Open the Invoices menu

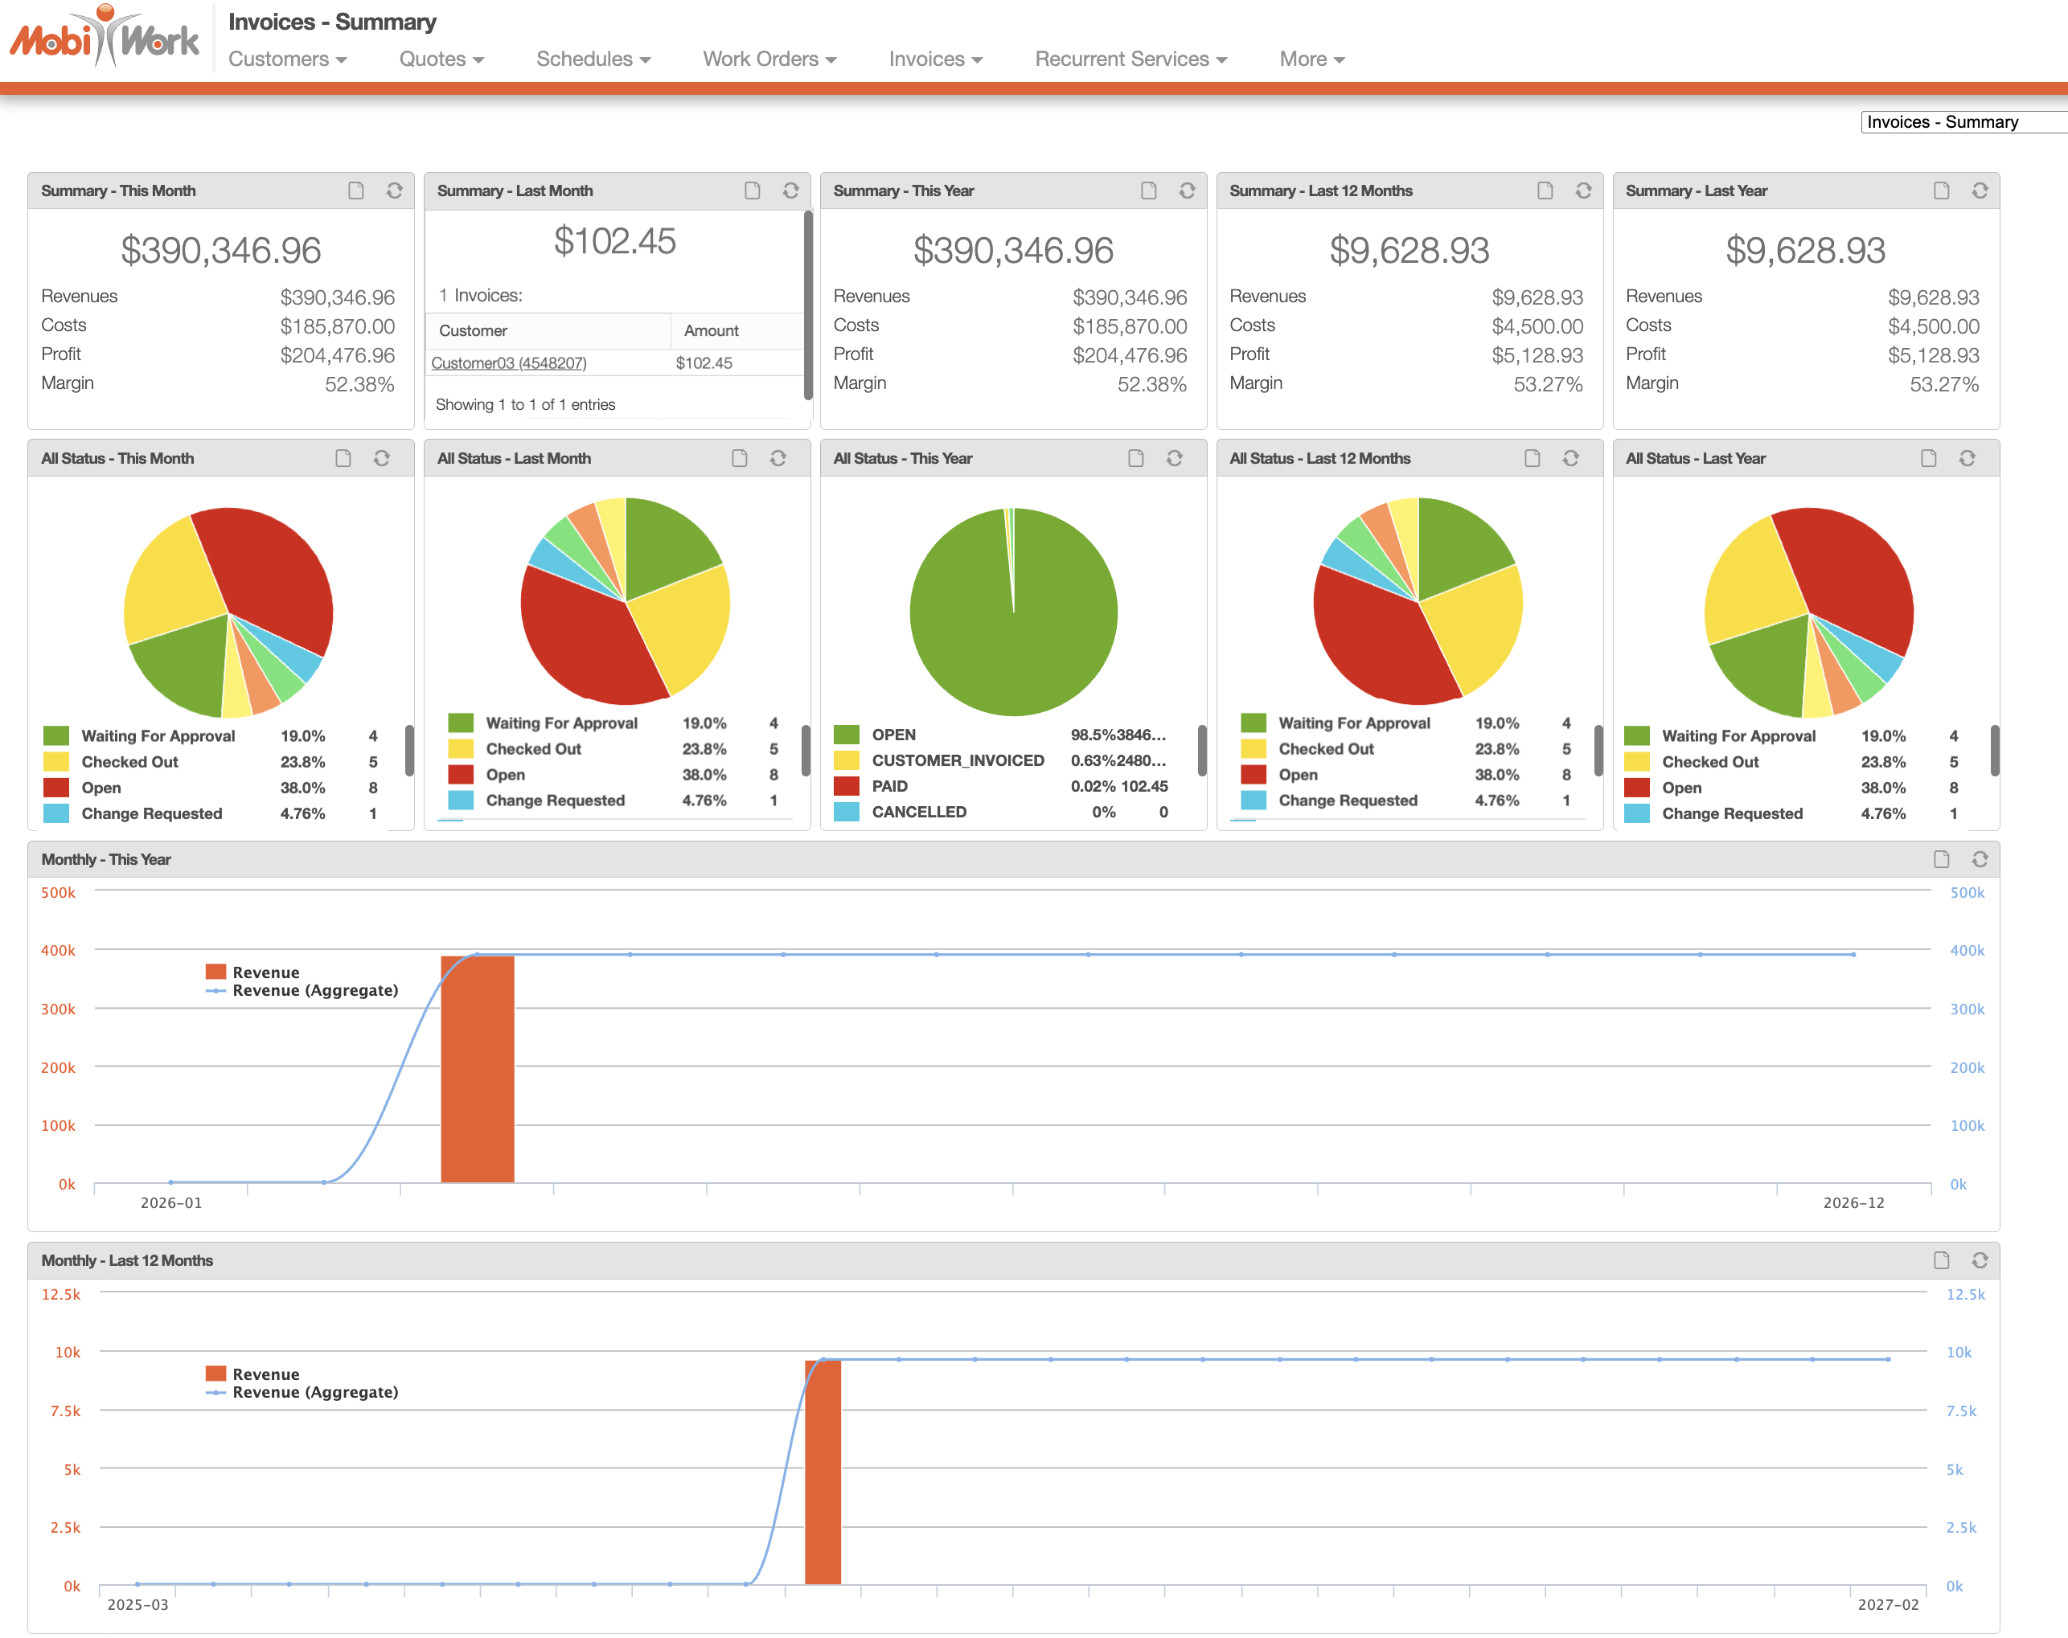click(935, 59)
